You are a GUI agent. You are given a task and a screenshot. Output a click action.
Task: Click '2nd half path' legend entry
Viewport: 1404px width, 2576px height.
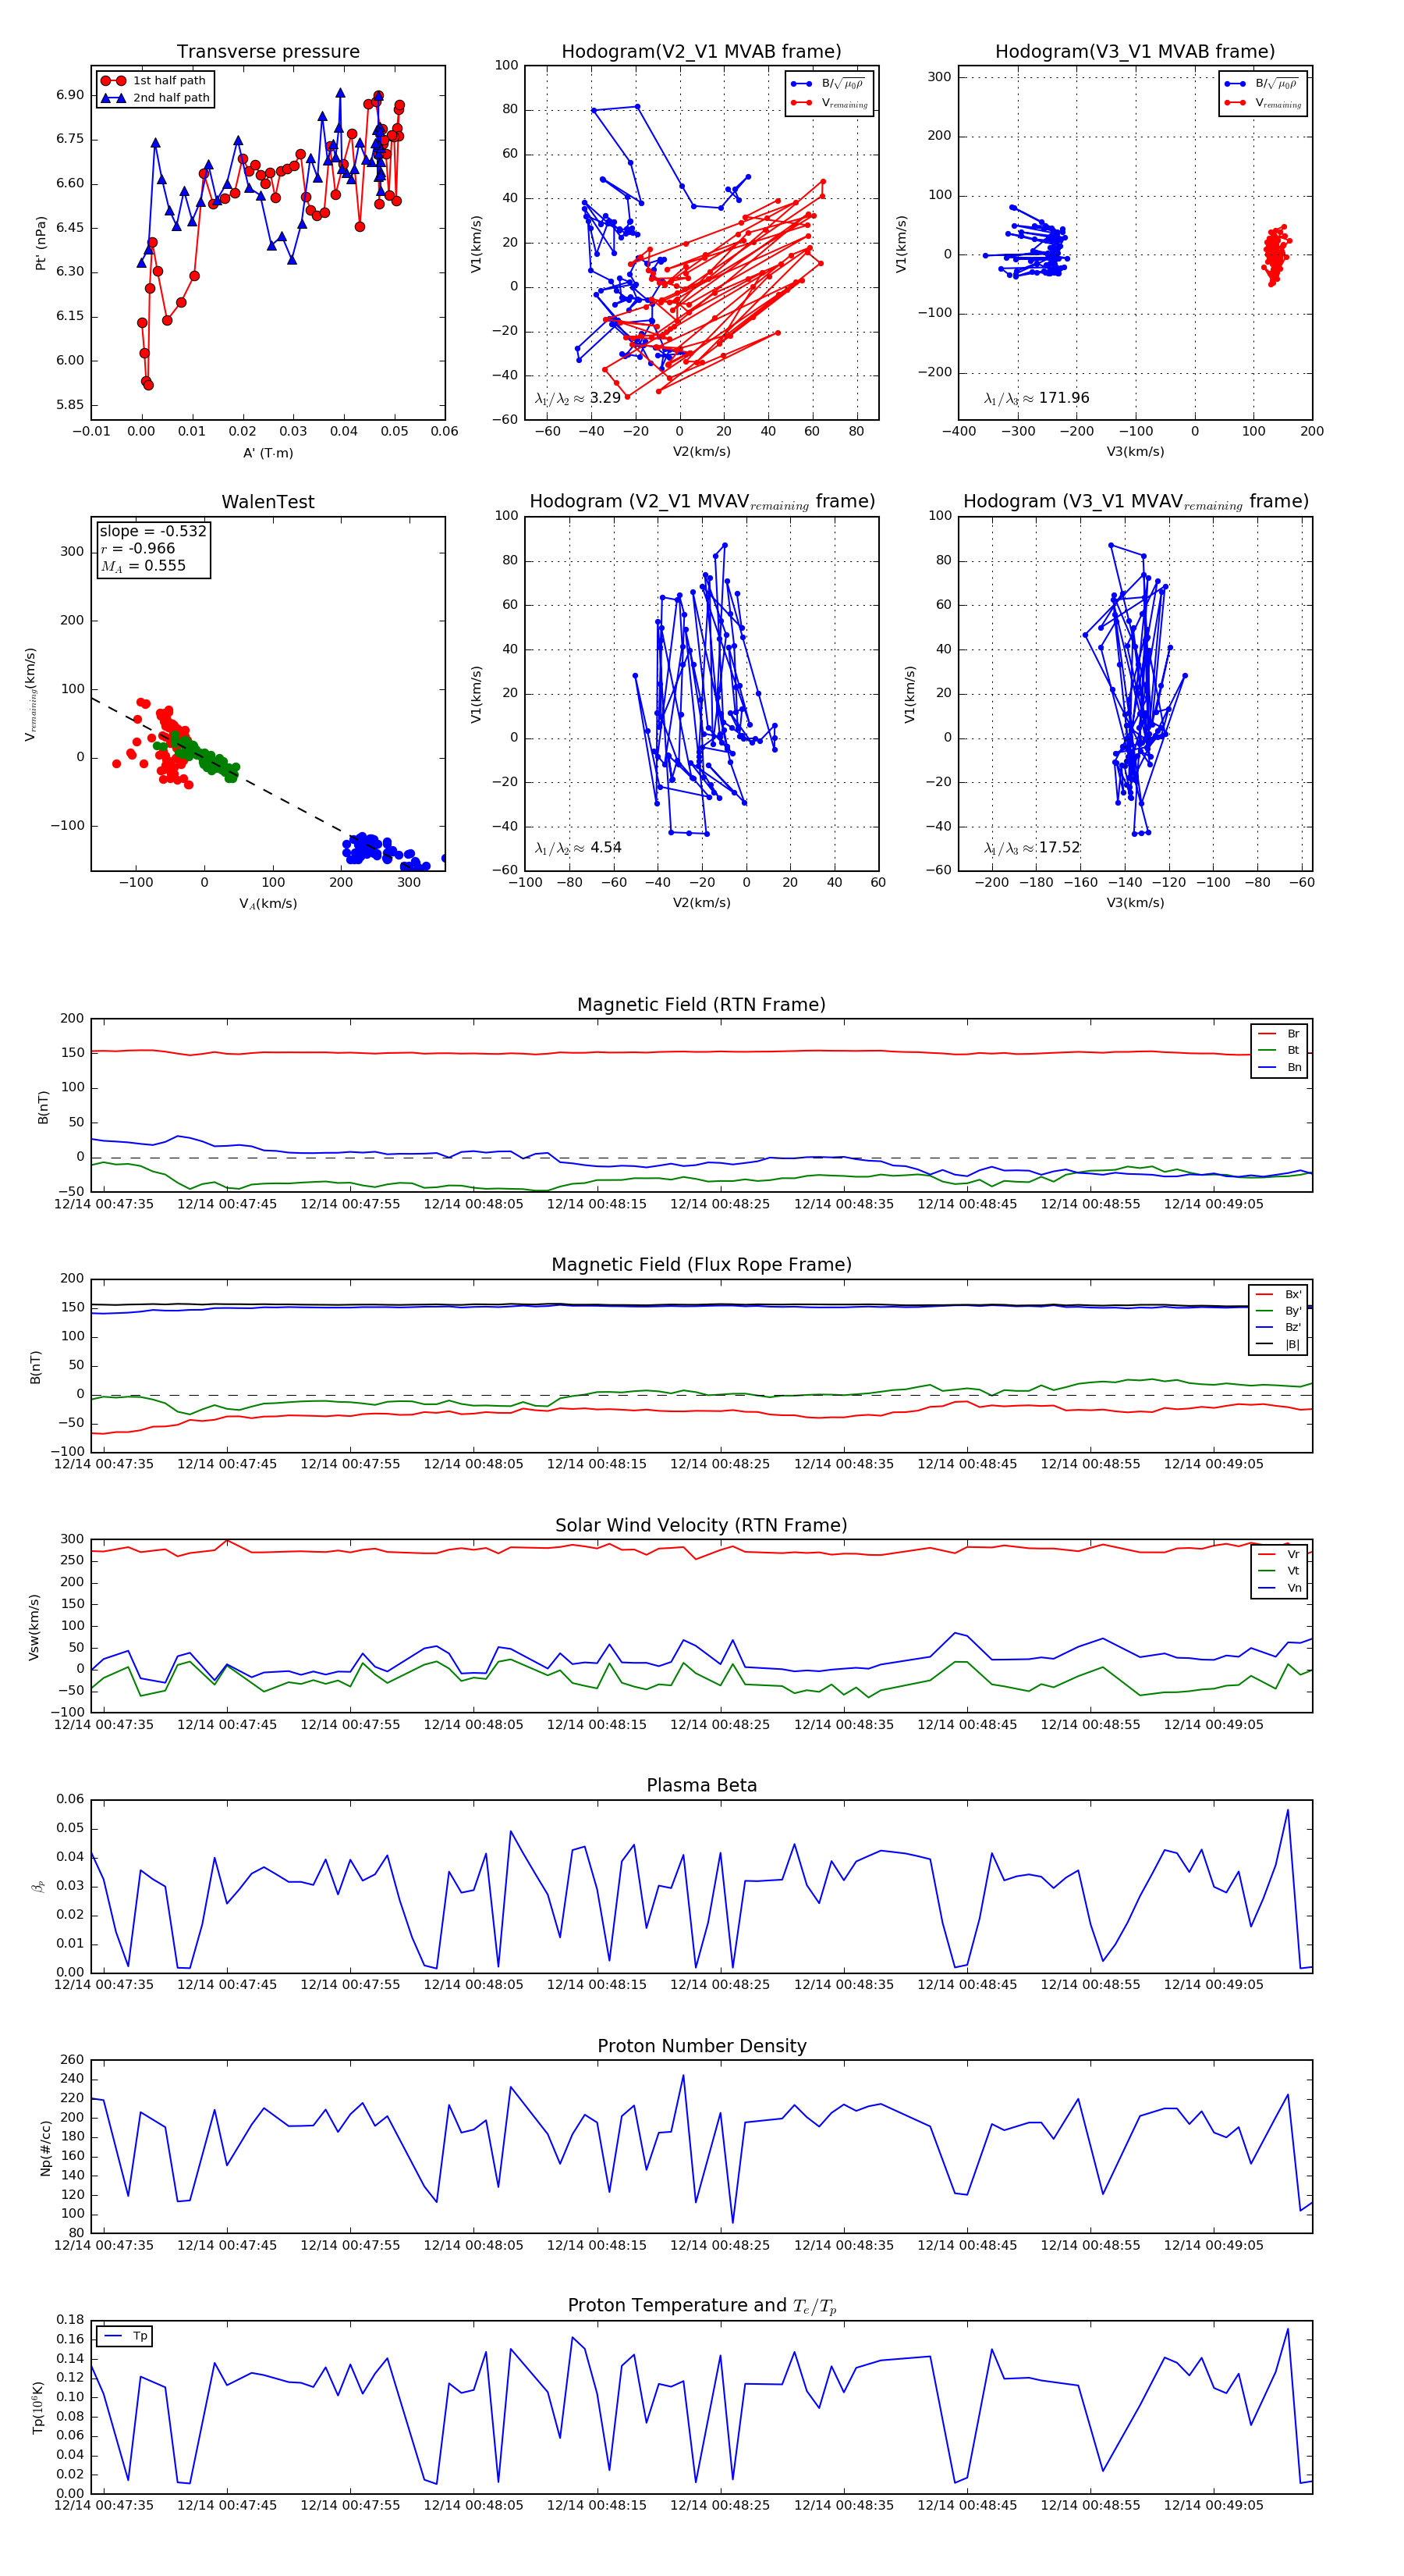tap(156, 98)
